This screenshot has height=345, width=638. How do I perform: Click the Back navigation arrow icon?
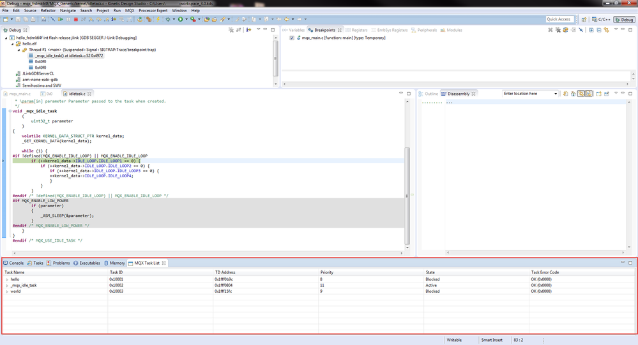click(287, 19)
